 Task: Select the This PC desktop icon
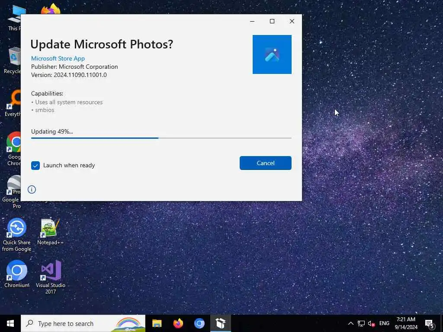14,18
